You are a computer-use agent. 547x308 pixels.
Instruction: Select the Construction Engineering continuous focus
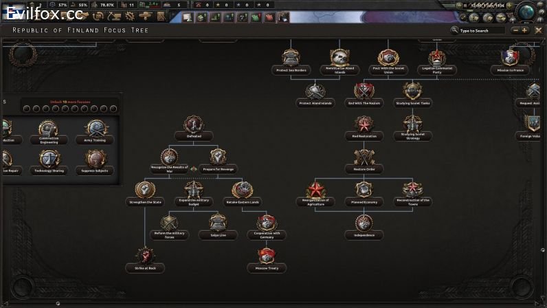pyautogui.click(x=48, y=129)
